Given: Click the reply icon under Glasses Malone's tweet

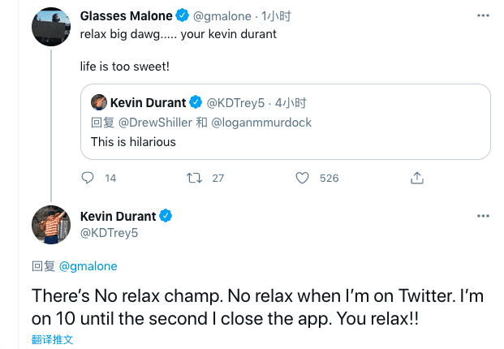Looking at the screenshot, I should (x=89, y=178).
